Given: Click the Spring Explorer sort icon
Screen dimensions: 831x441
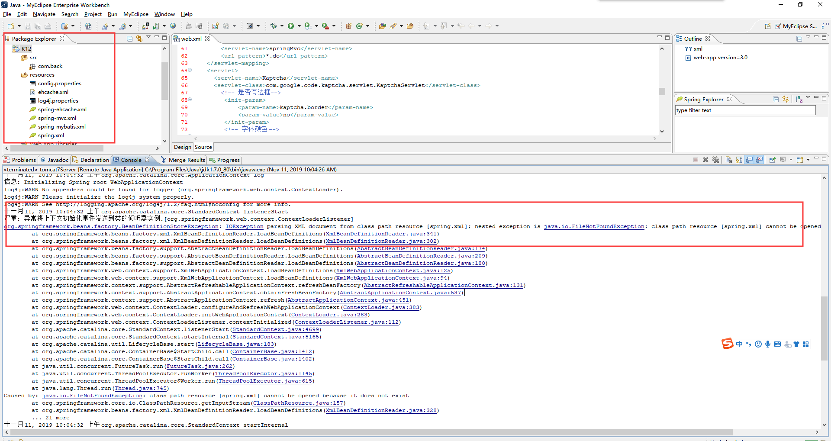Looking at the screenshot, I should [x=799, y=99].
